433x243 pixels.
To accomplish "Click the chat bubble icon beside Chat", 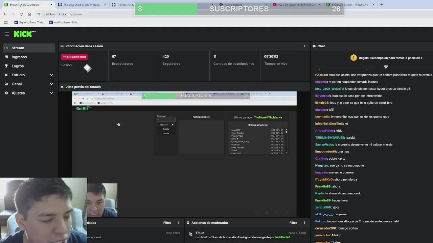I will (314, 46).
